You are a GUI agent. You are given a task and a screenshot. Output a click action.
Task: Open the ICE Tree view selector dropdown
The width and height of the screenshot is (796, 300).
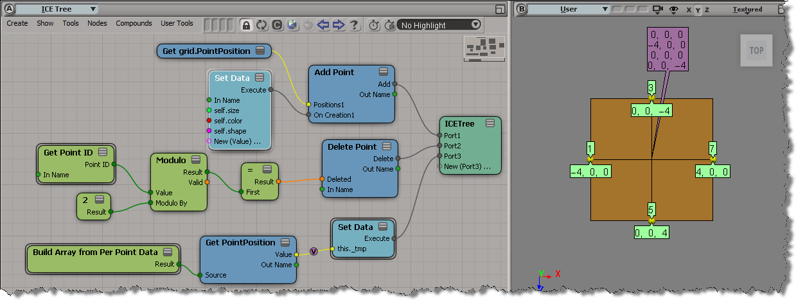point(57,9)
